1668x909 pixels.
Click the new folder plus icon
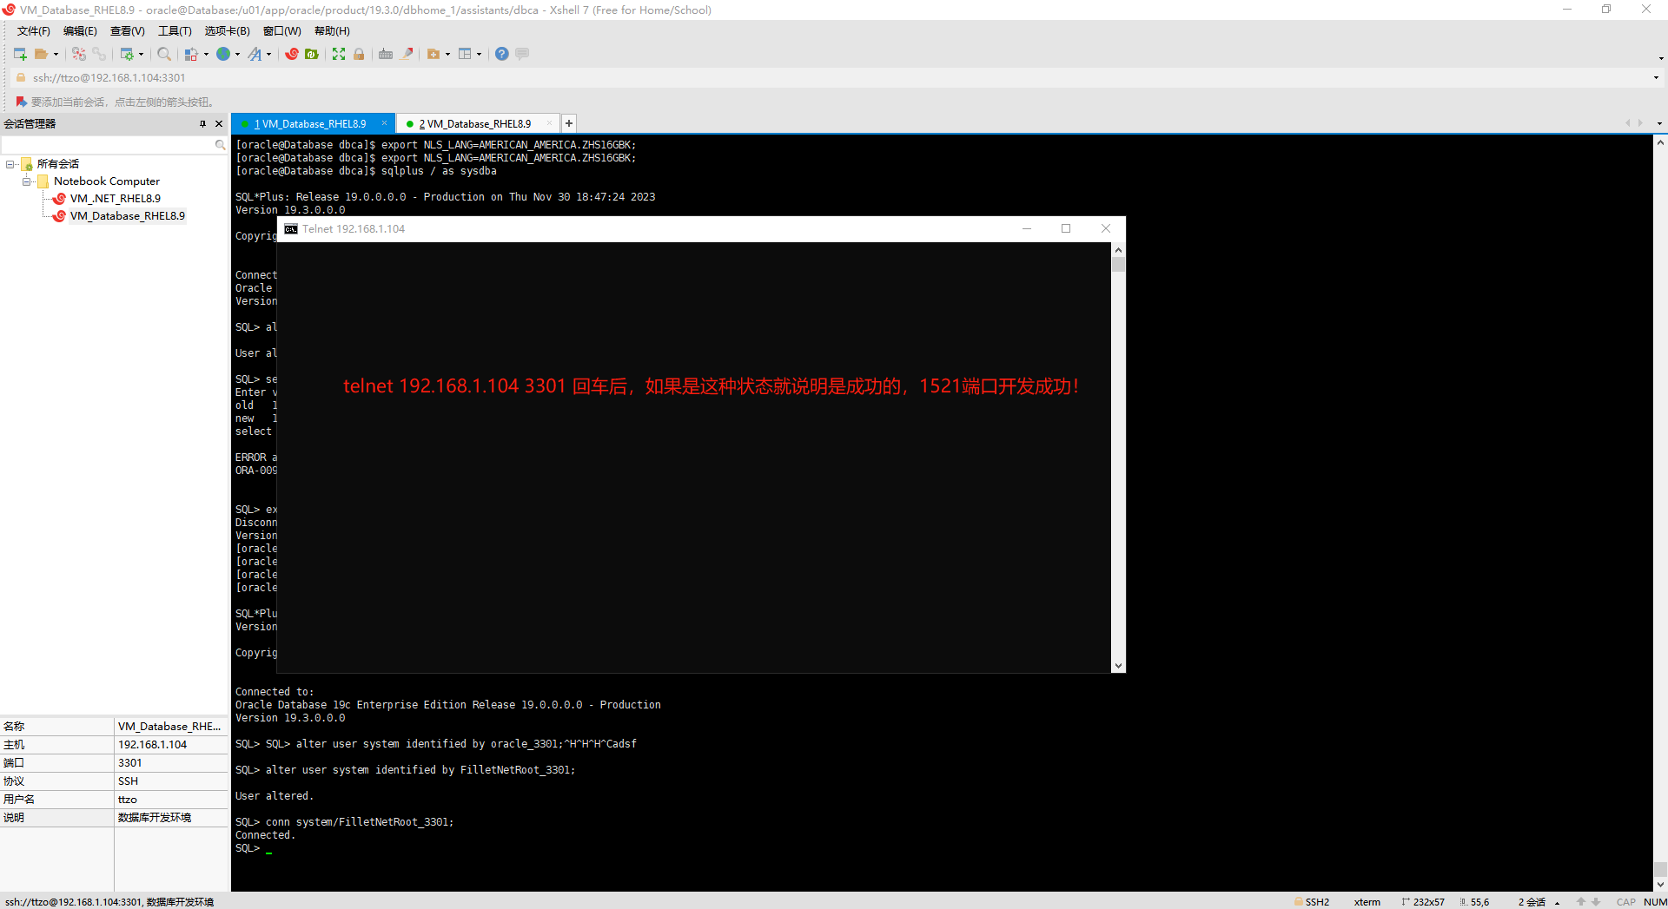point(434,54)
